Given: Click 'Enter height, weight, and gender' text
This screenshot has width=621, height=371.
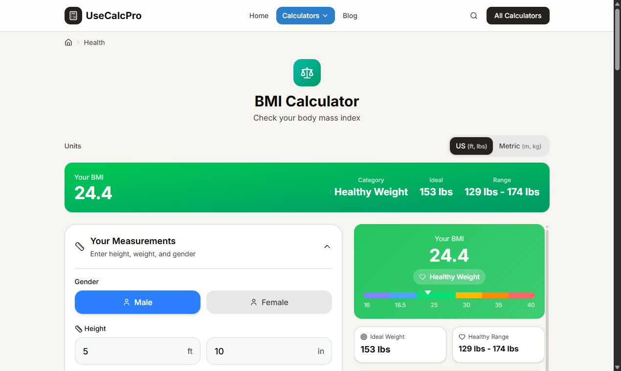Looking at the screenshot, I should pos(143,254).
